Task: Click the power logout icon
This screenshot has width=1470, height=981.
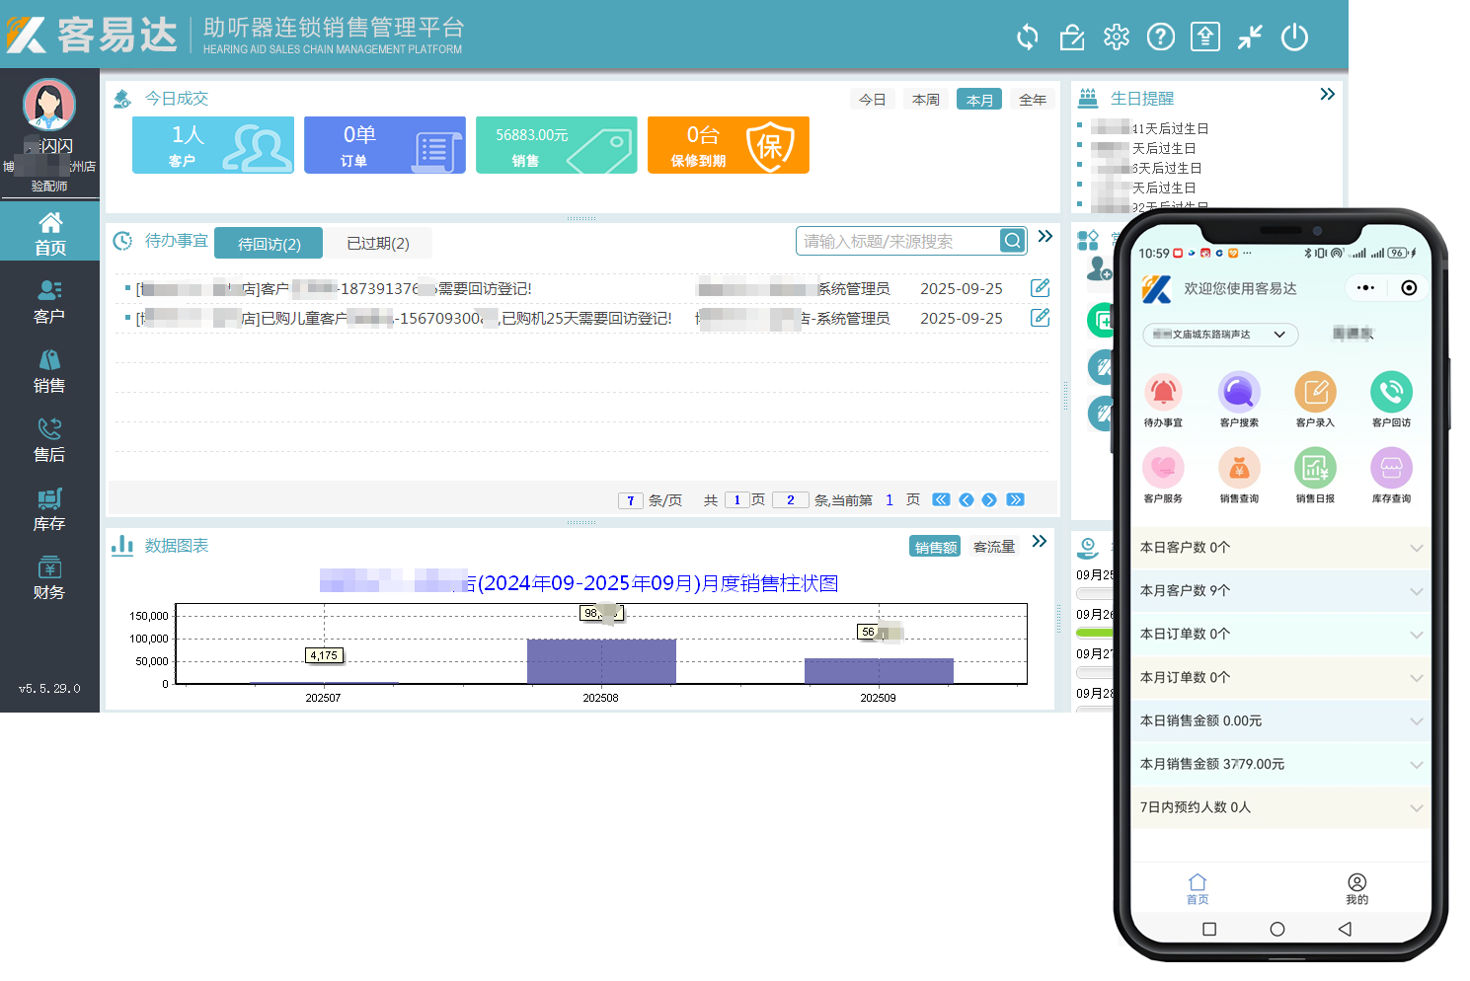Action: point(1294,38)
